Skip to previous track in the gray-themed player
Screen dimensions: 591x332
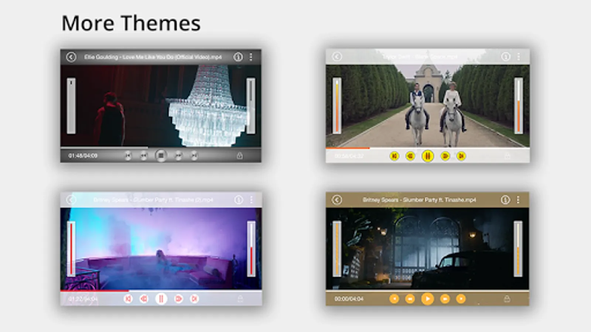128,156
